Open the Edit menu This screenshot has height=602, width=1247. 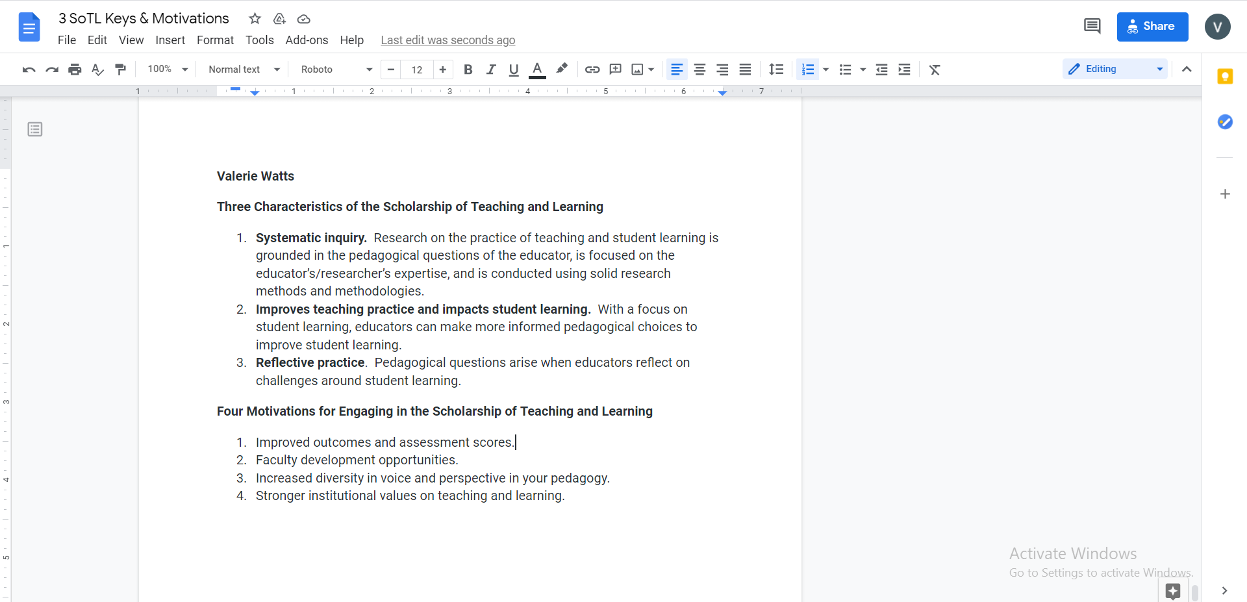[x=97, y=40]
